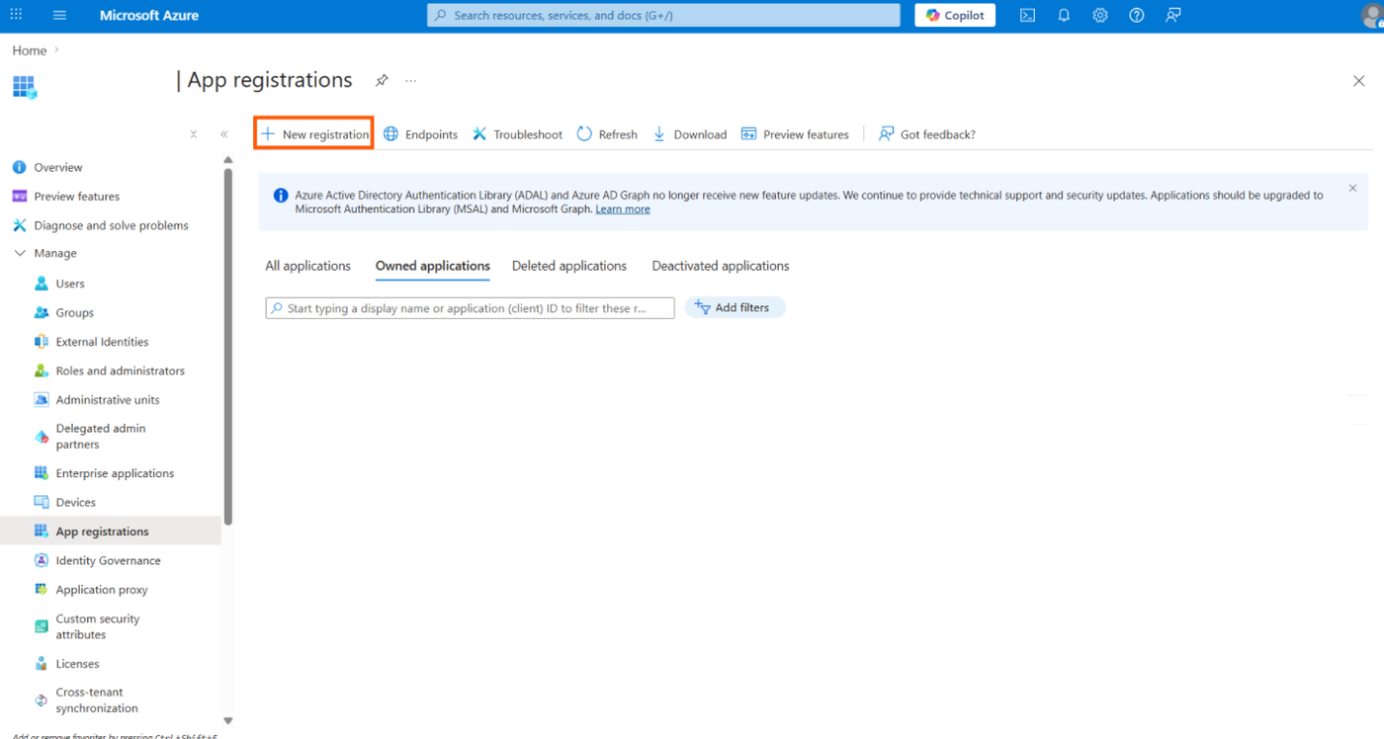The height and width of the screenshot is (739, 1384).
Task: Open the help question mark icon
Action: coord(1137,16)
